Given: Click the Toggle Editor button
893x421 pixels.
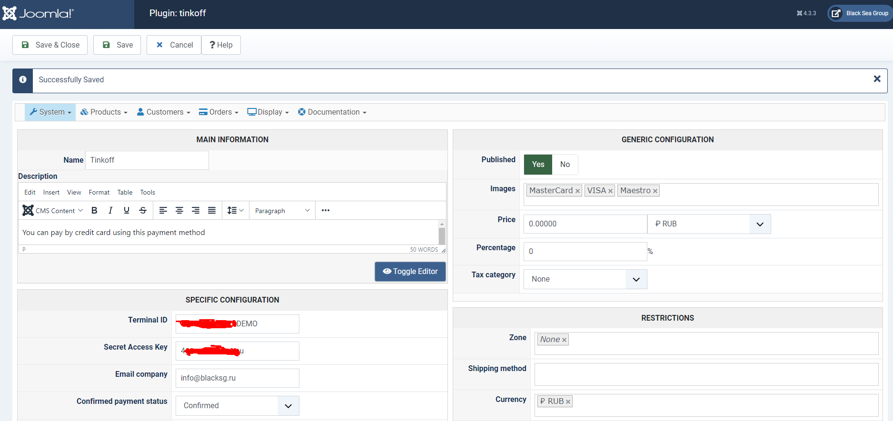Looking at the screenshot, I should pos(410,272).
